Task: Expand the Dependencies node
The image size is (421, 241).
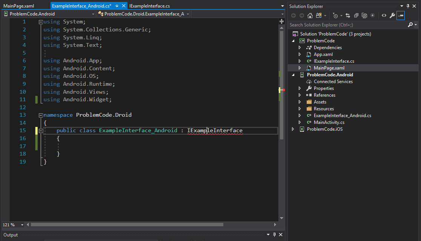Action: click(300, 48)
